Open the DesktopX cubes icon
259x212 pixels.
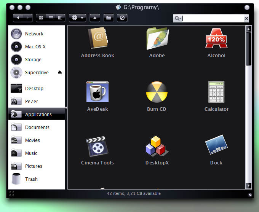[x=157, y=146]
